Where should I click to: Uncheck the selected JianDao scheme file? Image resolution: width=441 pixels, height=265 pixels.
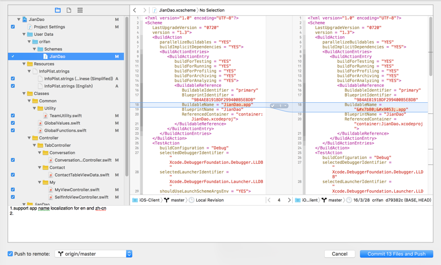(13, 57)
